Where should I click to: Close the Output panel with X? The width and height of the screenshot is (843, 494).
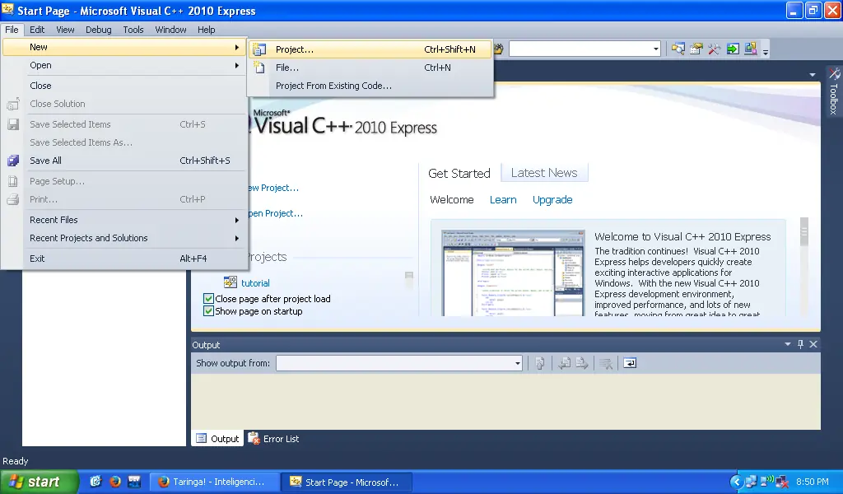tap(813, 344)
